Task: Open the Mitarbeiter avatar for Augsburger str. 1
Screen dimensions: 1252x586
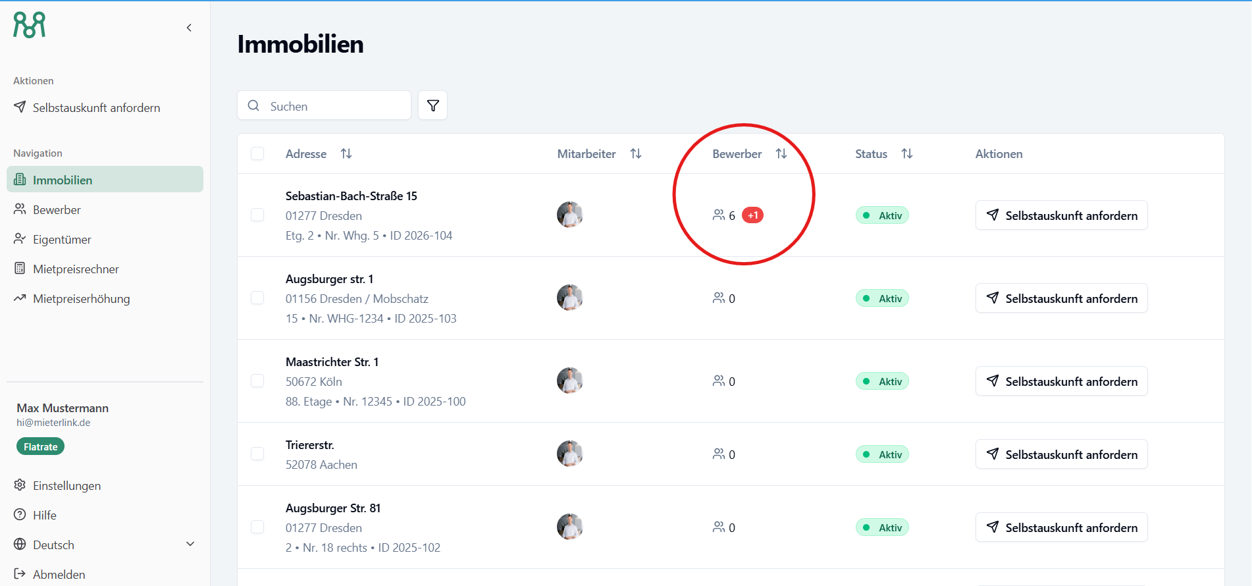Action: coord(570,298)
